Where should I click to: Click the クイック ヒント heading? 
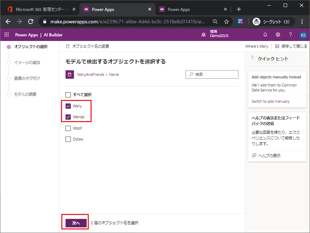(x=273, y=59)
